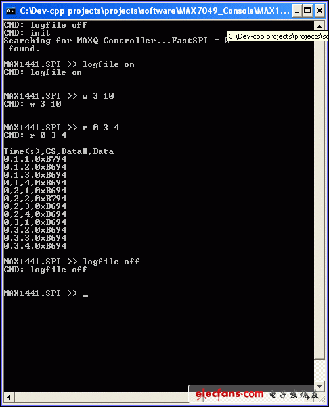Viewport: 329px width, 407px height.
Task: Click the "Time(s),CS,Data#,Data" header line
Action: pos(58,151)
